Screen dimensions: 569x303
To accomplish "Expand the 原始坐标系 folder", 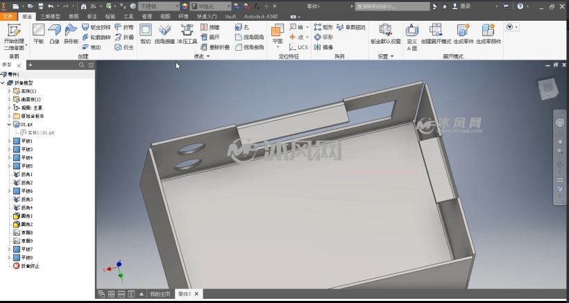I will point(10,116).
